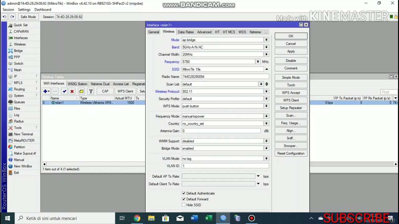
Task: Open the VLAN Mode dropdown
Action: 266,159
